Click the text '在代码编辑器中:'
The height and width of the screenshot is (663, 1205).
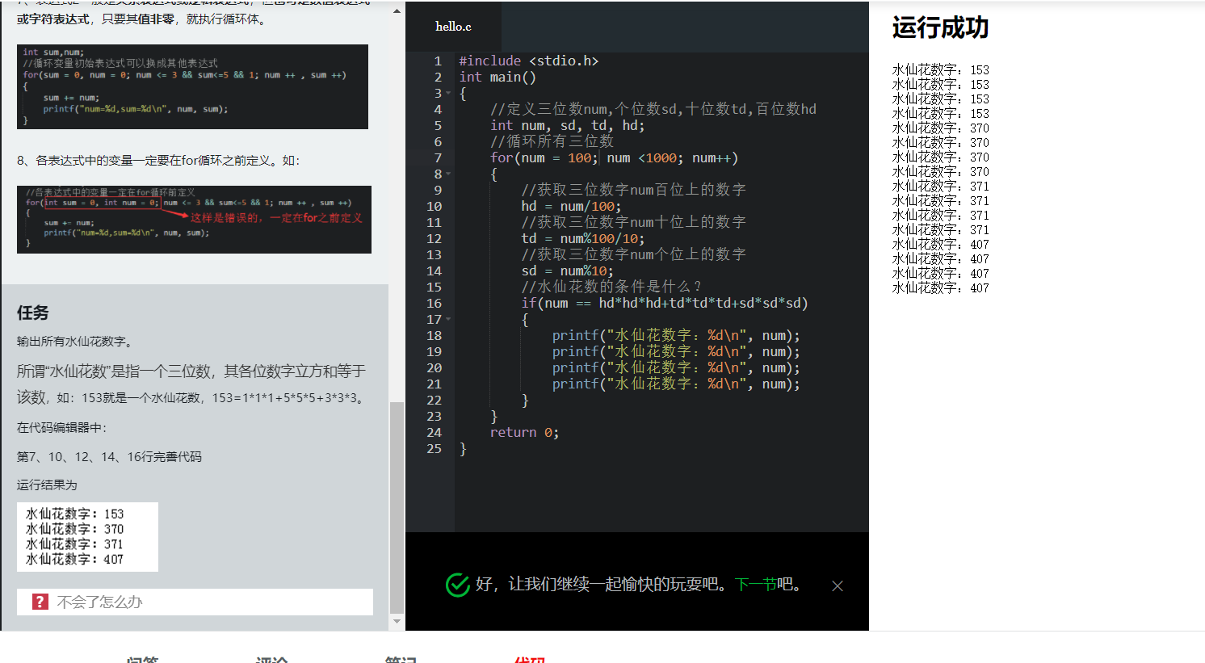click(x=61, y=428)
